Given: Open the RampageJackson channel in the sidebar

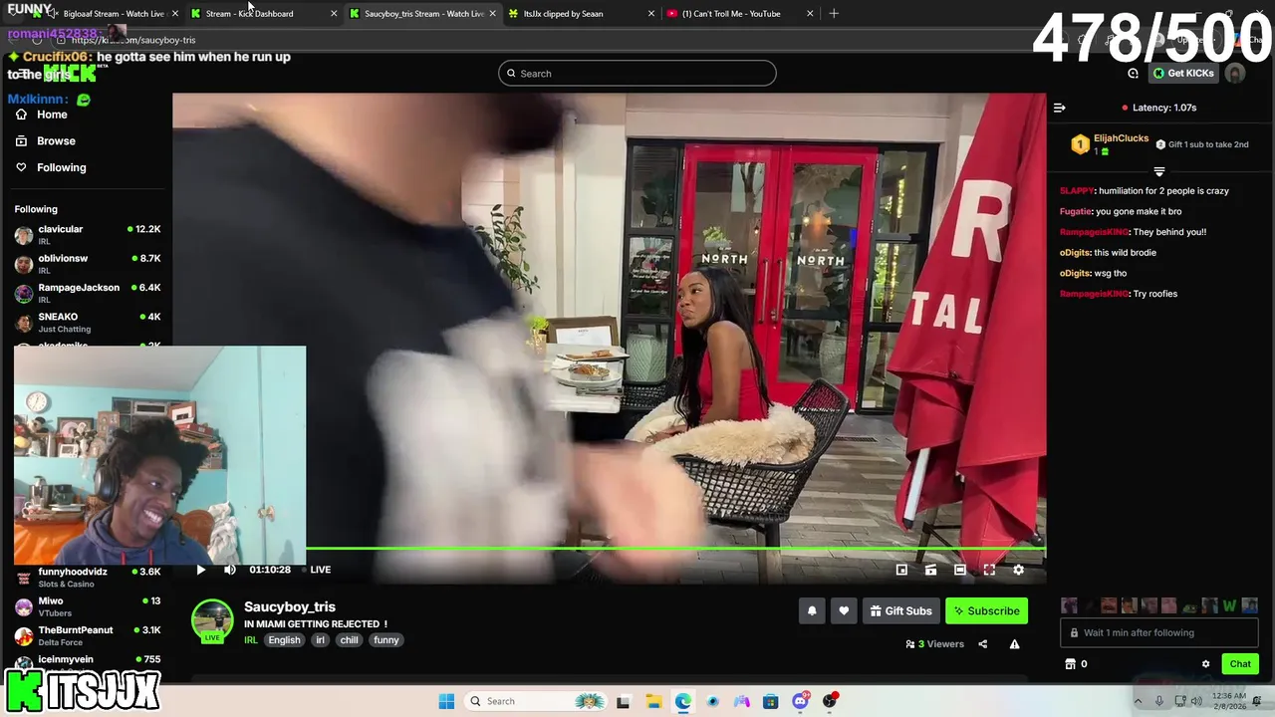Looking at the screenshot, I should [x=88, y=293].
